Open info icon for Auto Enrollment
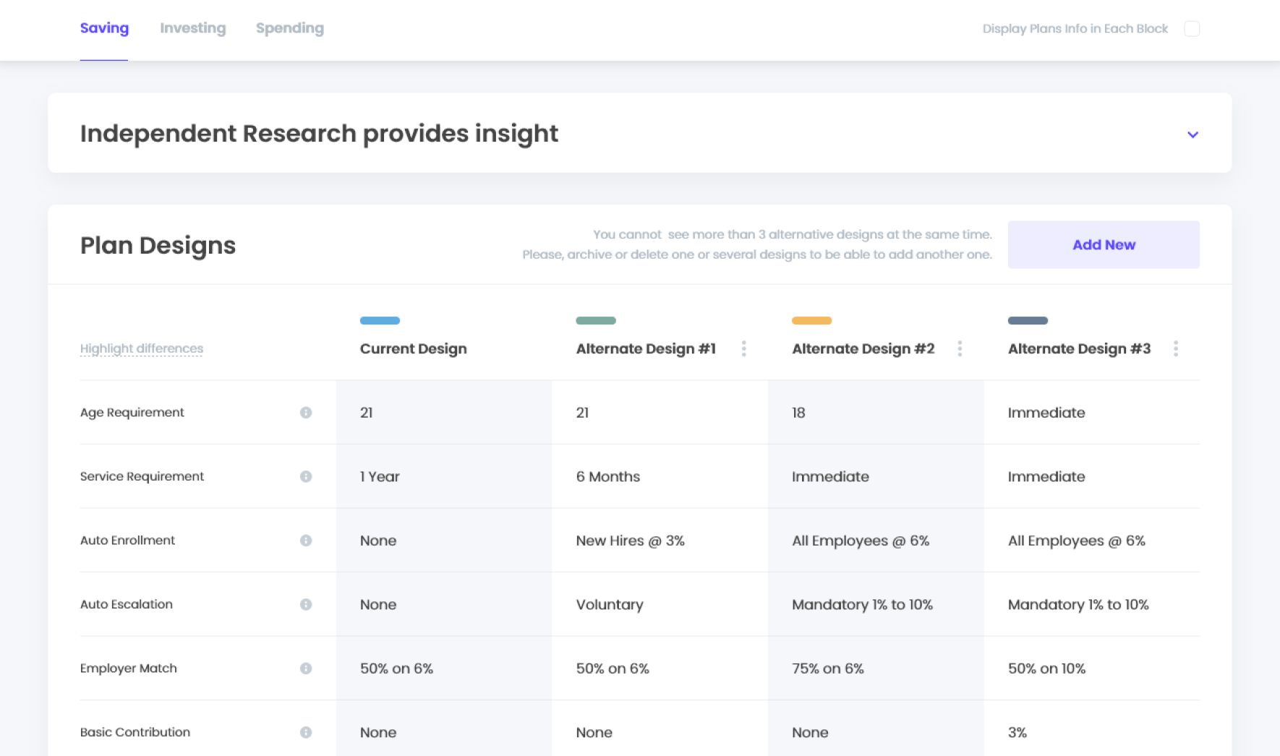1280x756 pixels. pyautogui.click(x=306, y=541)
